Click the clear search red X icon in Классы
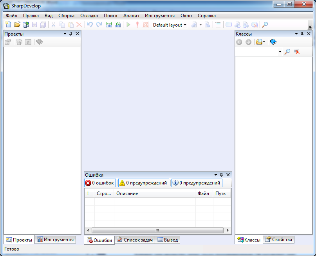This screenshot has width=316, height=256. 297,52
